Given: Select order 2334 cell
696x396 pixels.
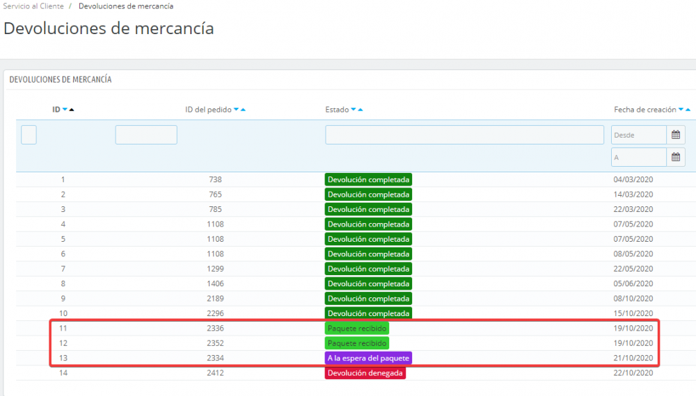Looking at the screenshot, I should click(215, 358).
